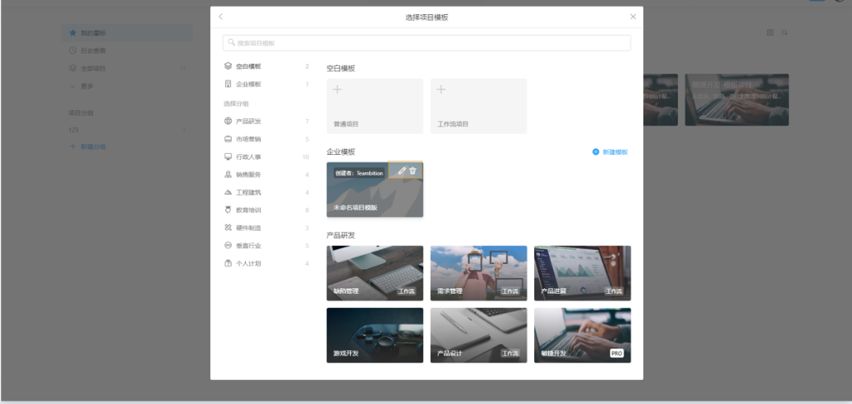Image resolution: width=852 pixels, height=404 pixels.
Task: Click the 新建模板 link
Action: pos(615,152)
